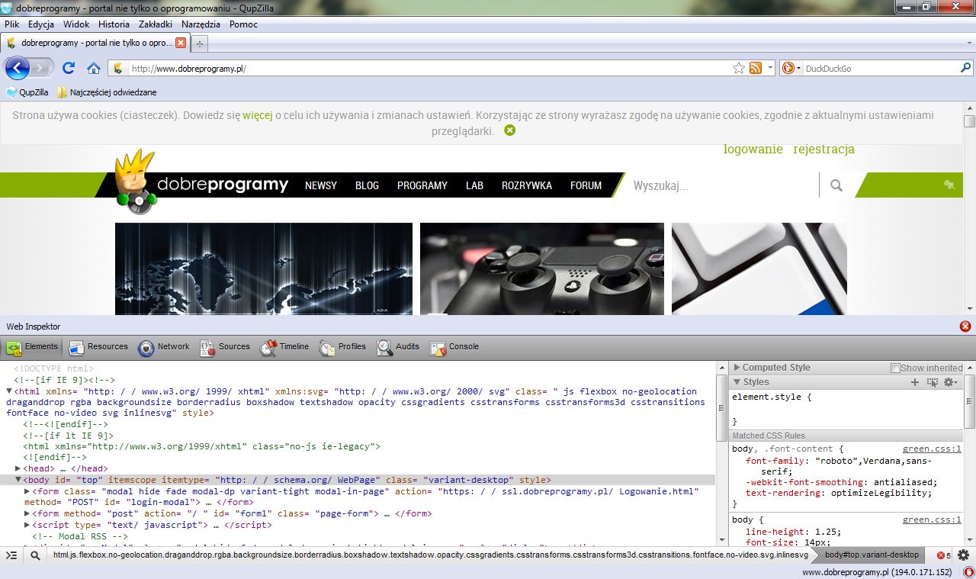Open the Historia menu
This screenshot has width=976, height=579.
pos(114,24)
